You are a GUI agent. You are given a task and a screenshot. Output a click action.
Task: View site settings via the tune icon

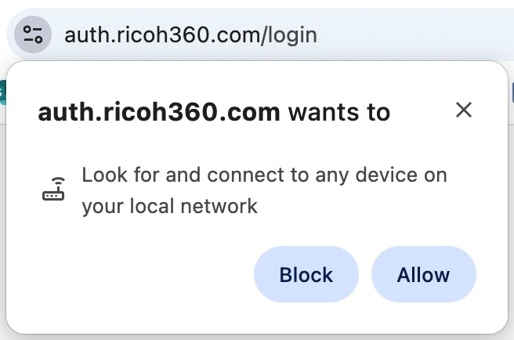pos(33,34)
